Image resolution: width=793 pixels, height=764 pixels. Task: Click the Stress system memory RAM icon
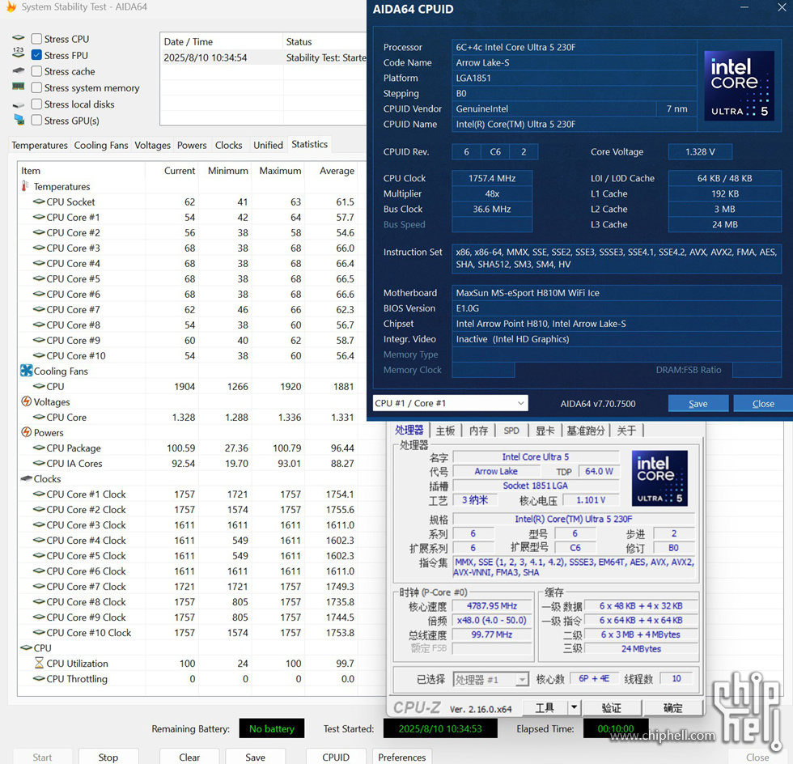18,87
